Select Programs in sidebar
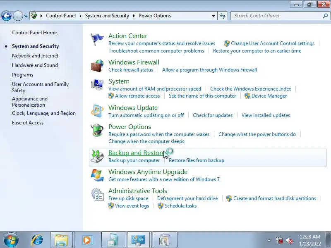 click(x=23, y=75)
